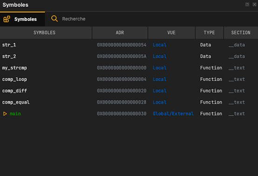Switch to the Symboles tab
Screen dimensions: 258x176
(x=22, y=19)
